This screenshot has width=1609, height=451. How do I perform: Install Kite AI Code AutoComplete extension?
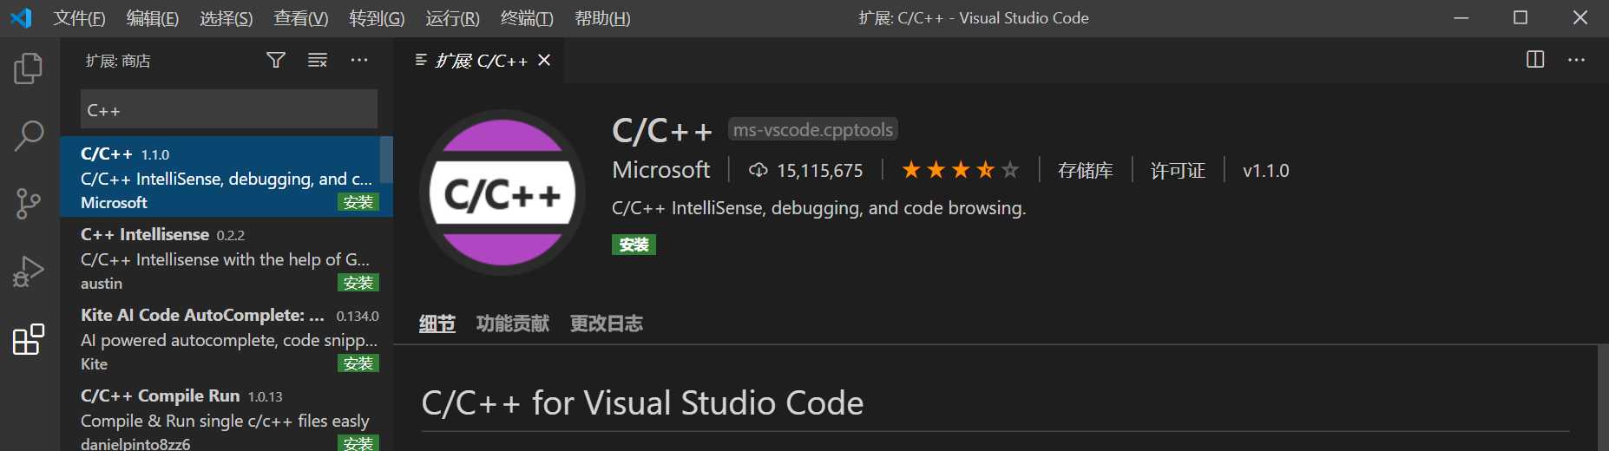(358, 363)
